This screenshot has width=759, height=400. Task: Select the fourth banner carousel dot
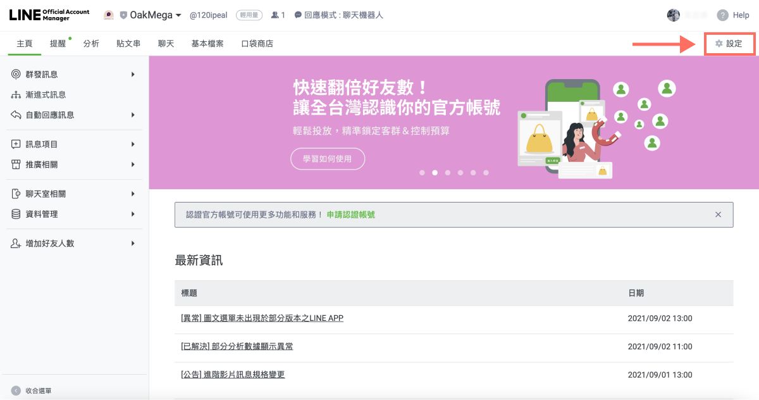(x=460, y=172)
